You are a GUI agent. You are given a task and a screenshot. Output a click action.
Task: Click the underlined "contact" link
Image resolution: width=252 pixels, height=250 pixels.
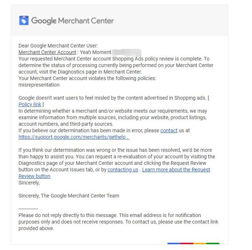[x=169, y=130]
